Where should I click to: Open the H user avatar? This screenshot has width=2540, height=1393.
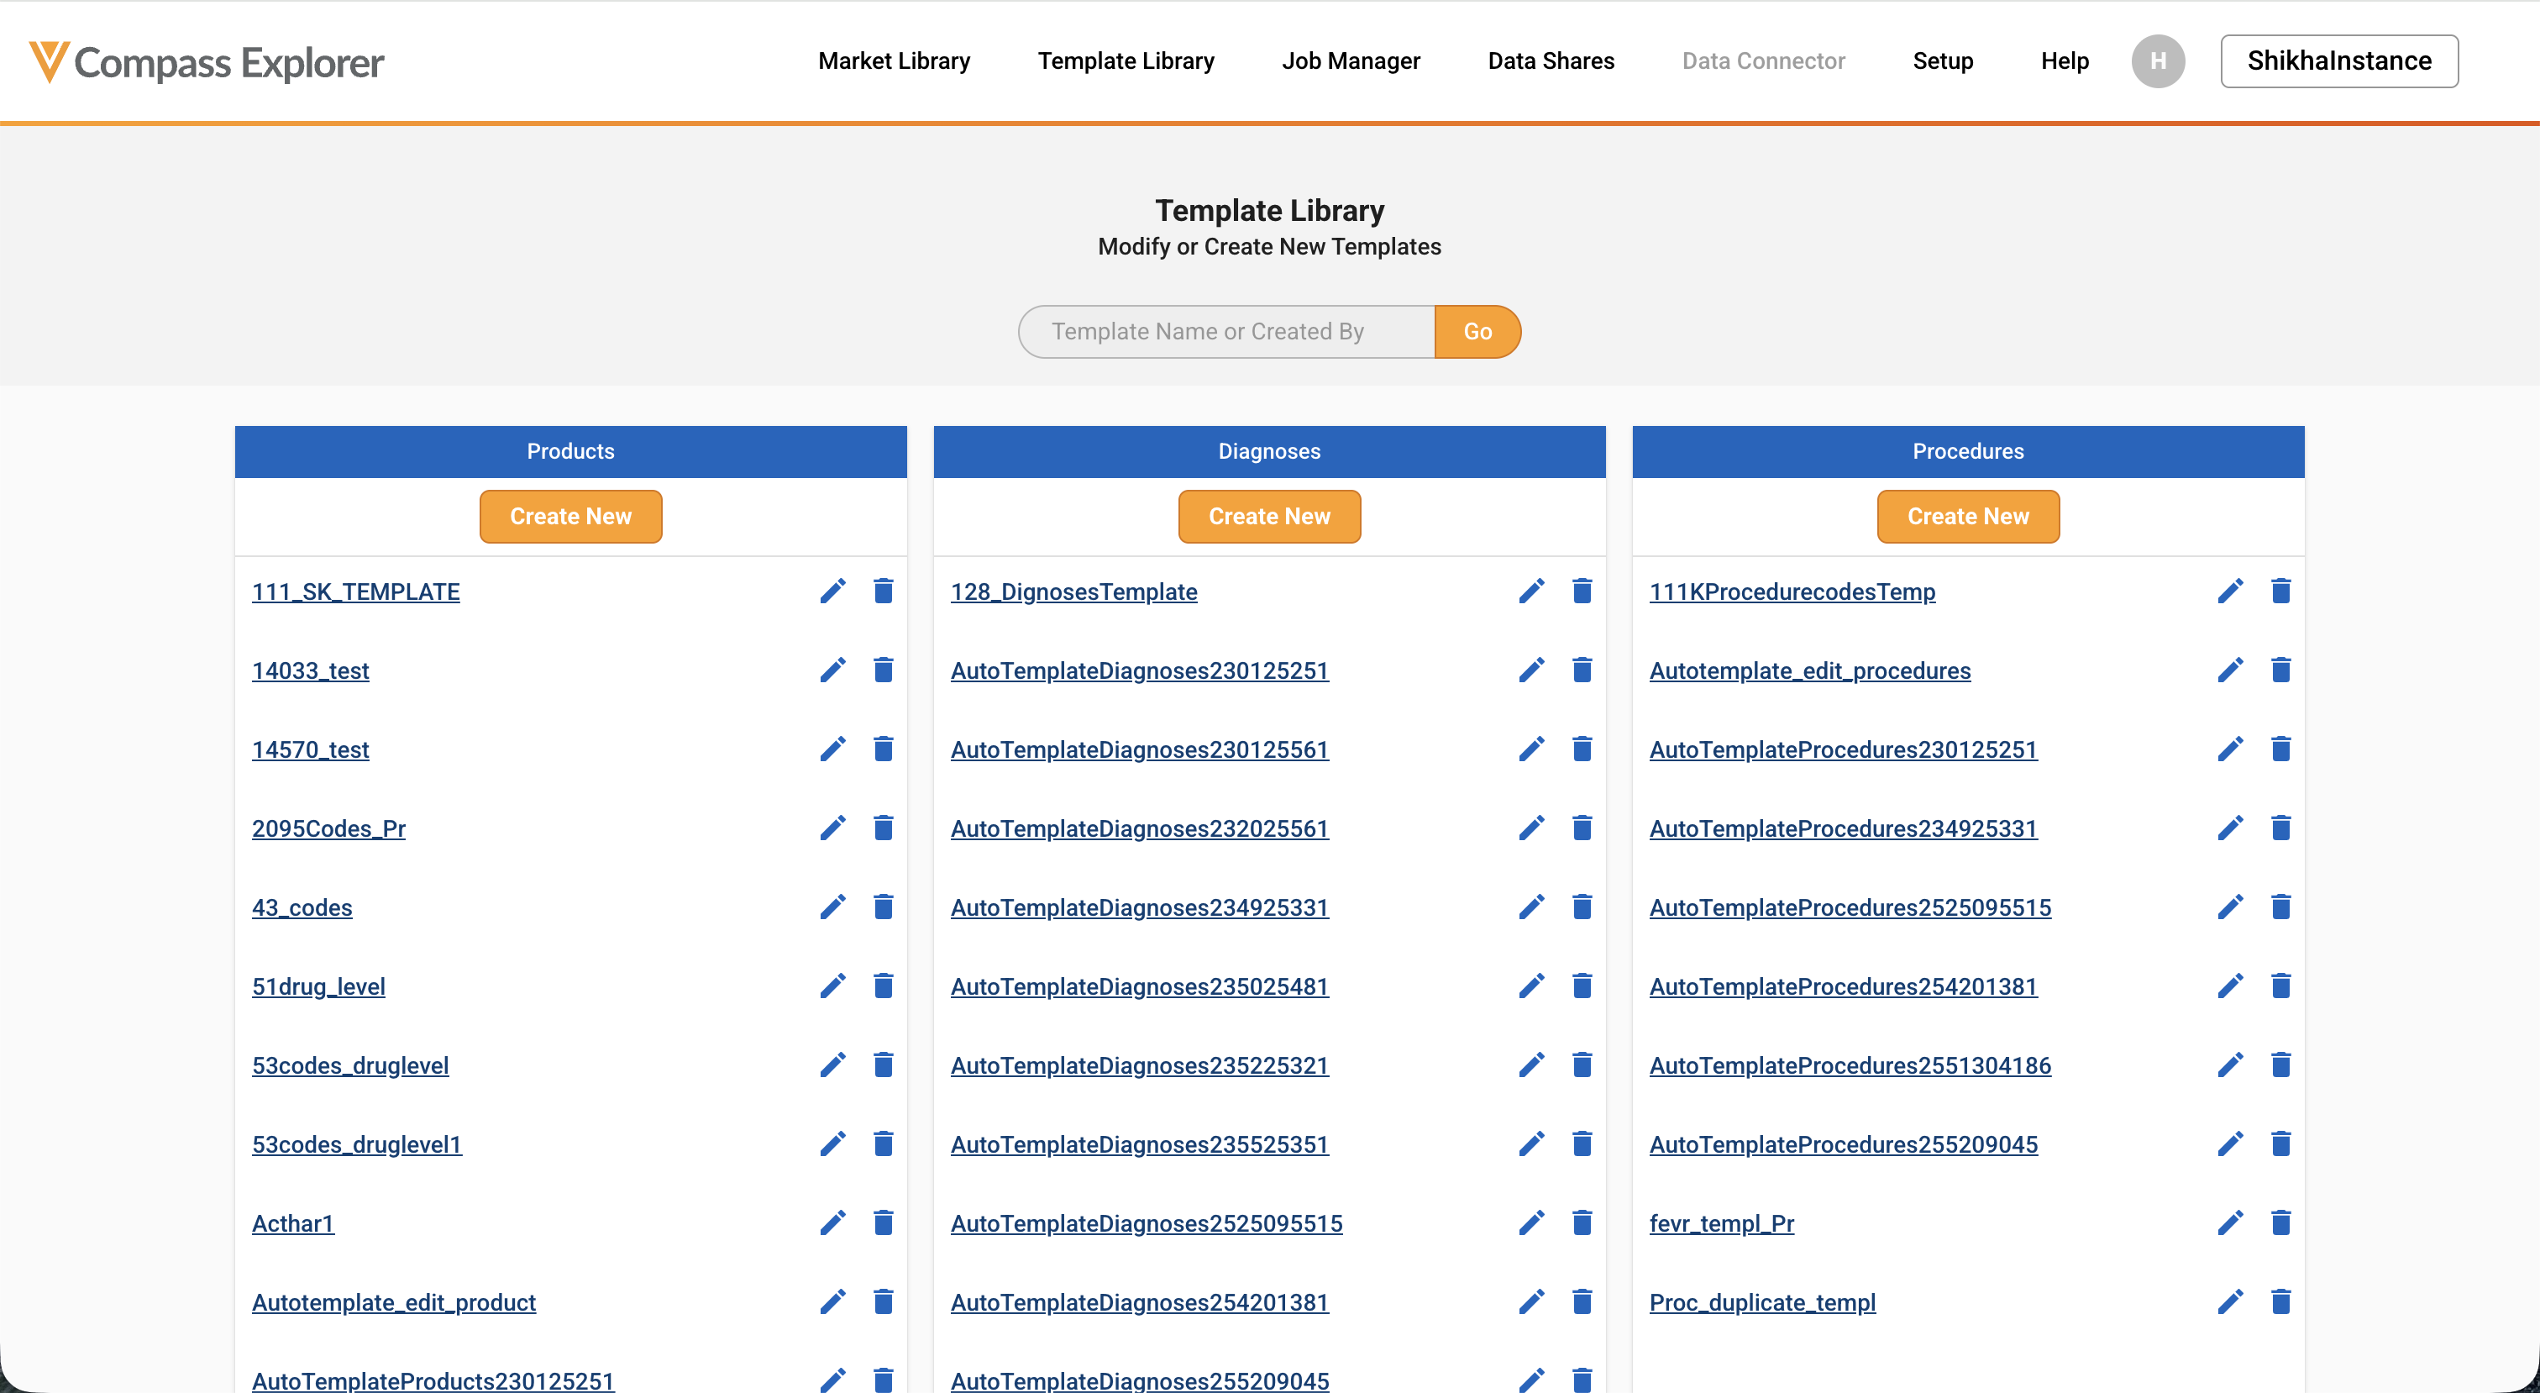(2159, 61)
